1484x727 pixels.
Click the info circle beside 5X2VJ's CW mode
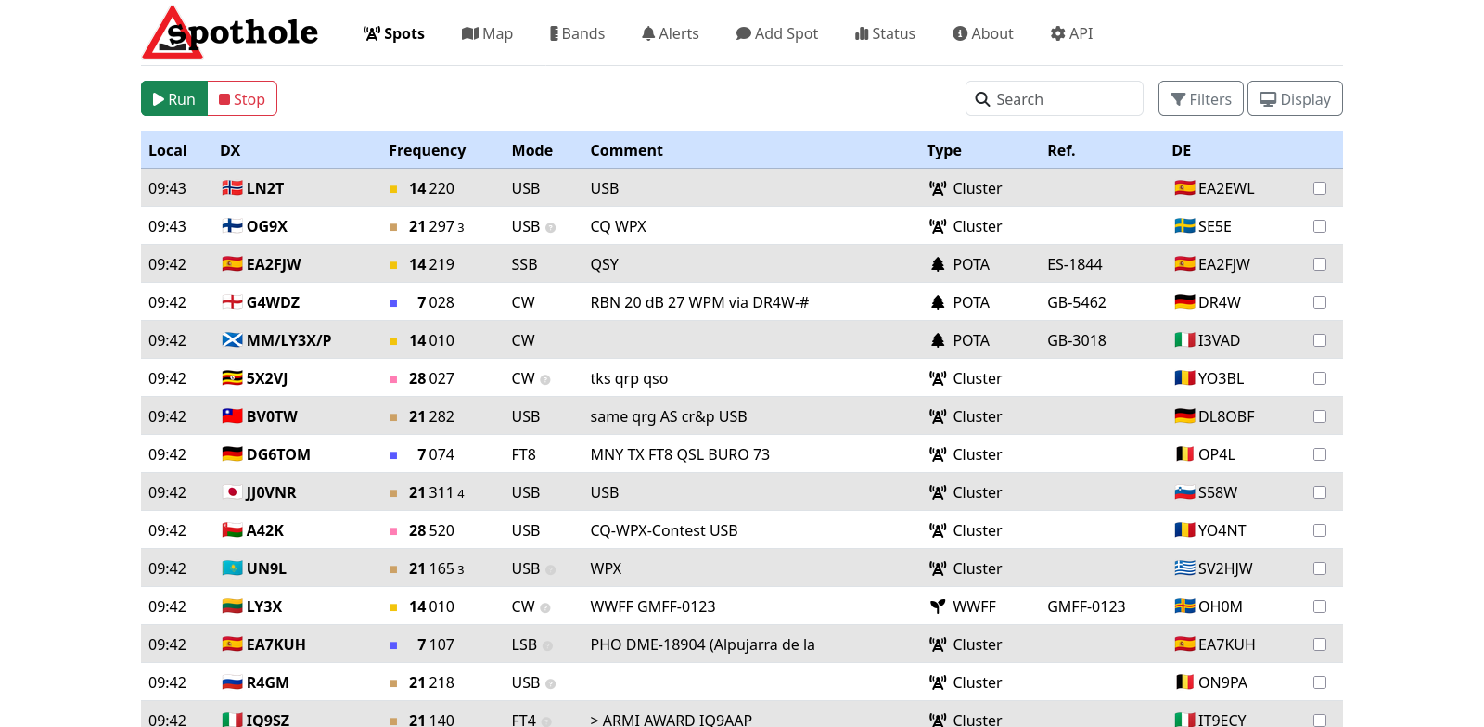pyautogui.click(x=545, y=379)
